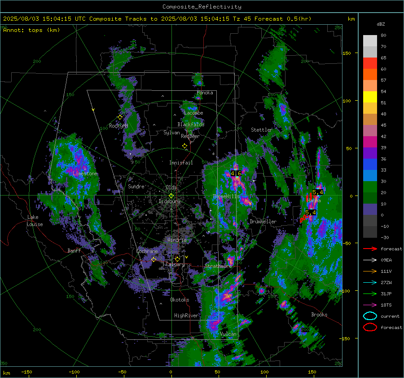404x378 pixels.
Task: Click the Strathmore town label
Action: 218,266
